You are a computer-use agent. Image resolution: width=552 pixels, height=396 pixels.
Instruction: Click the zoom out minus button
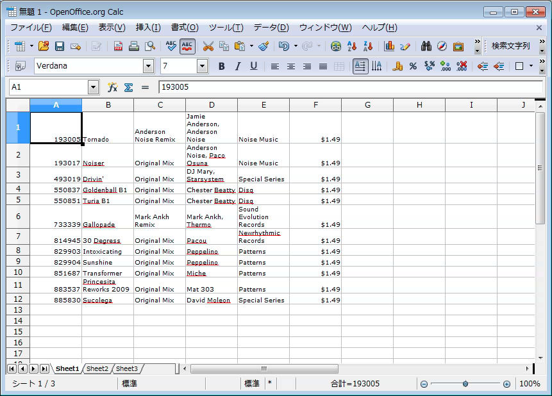[424, 384]
